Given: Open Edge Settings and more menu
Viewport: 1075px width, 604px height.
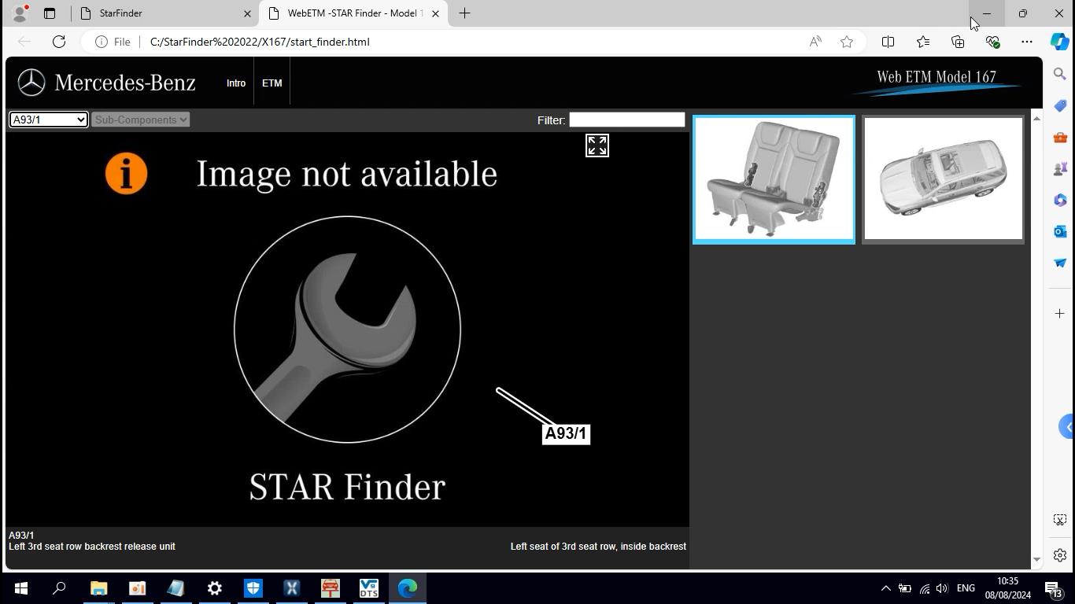Looking at the screenshot, I should click(1027, 42).
